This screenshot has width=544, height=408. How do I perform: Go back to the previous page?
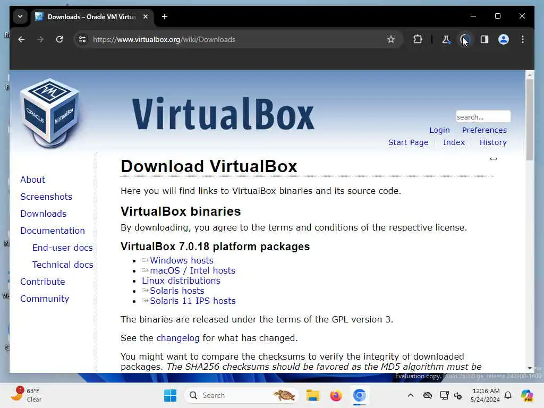pos(21,39)
